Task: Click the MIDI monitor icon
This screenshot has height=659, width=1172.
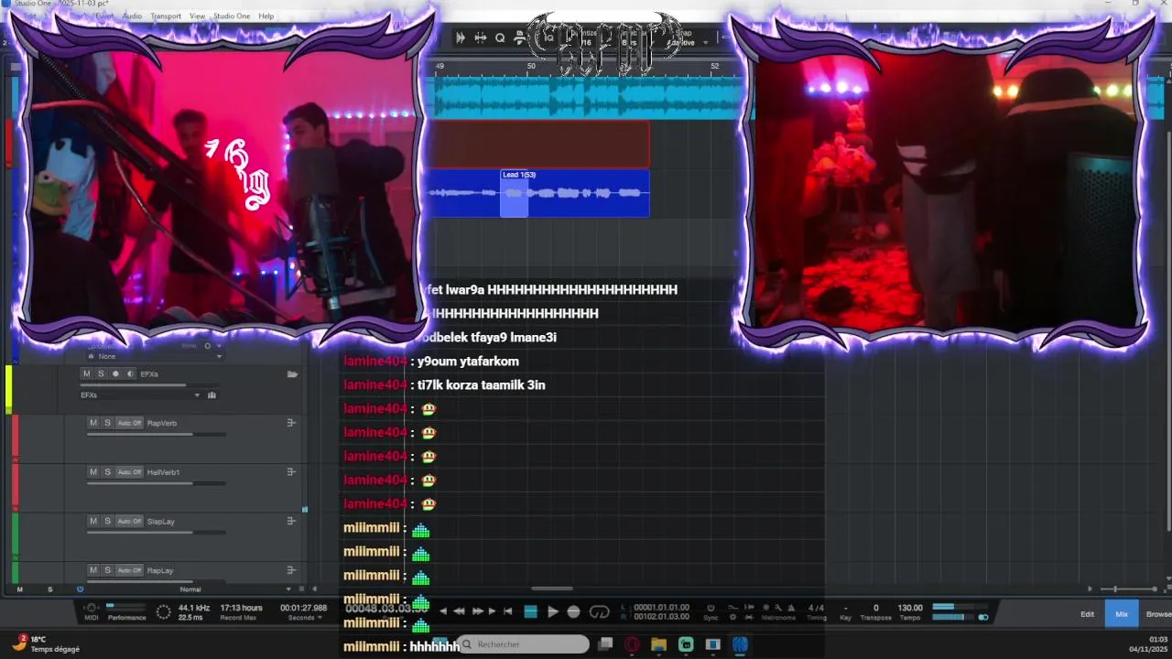Action: [91, 609]
